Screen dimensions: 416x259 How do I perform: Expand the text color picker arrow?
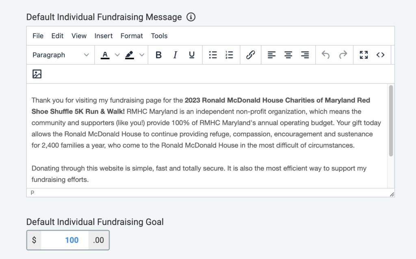coord(117,55)
